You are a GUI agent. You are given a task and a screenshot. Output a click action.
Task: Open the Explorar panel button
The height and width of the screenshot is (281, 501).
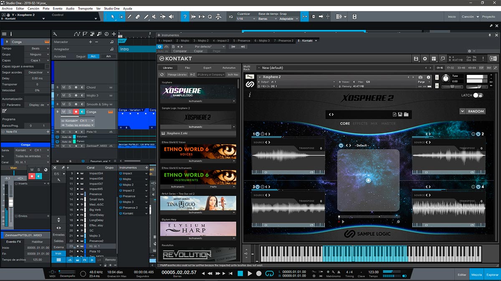click(x=492, y=275)
